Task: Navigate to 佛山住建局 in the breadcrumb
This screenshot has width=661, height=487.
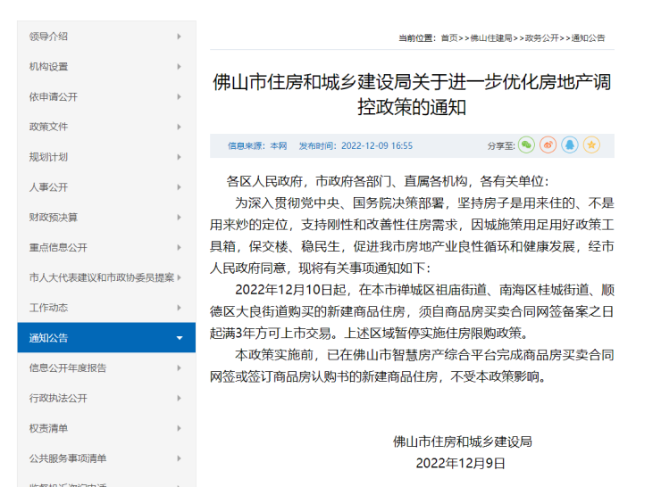Action: [x=492, y=38]
